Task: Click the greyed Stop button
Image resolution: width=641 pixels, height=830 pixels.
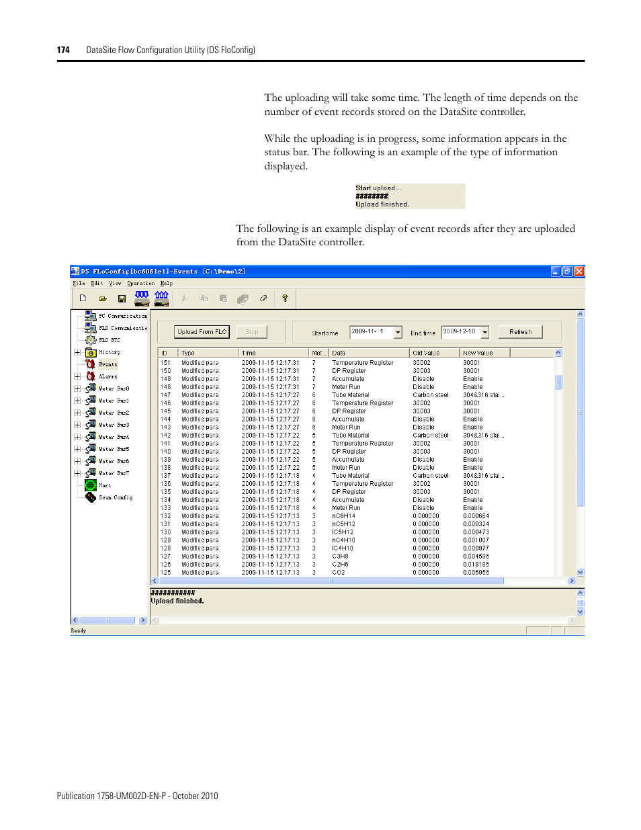Action: tap(252, 331)
